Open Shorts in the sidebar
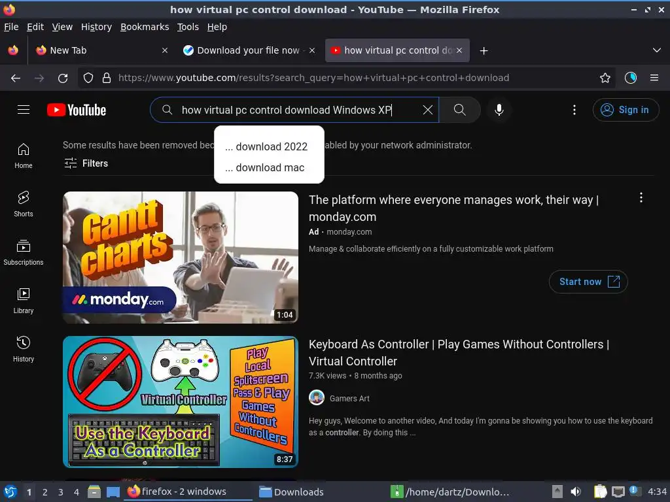This screenshot has width=670, height=502. coord(24,204)
